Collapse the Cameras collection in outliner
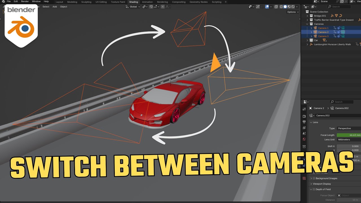 click(307, 24)
